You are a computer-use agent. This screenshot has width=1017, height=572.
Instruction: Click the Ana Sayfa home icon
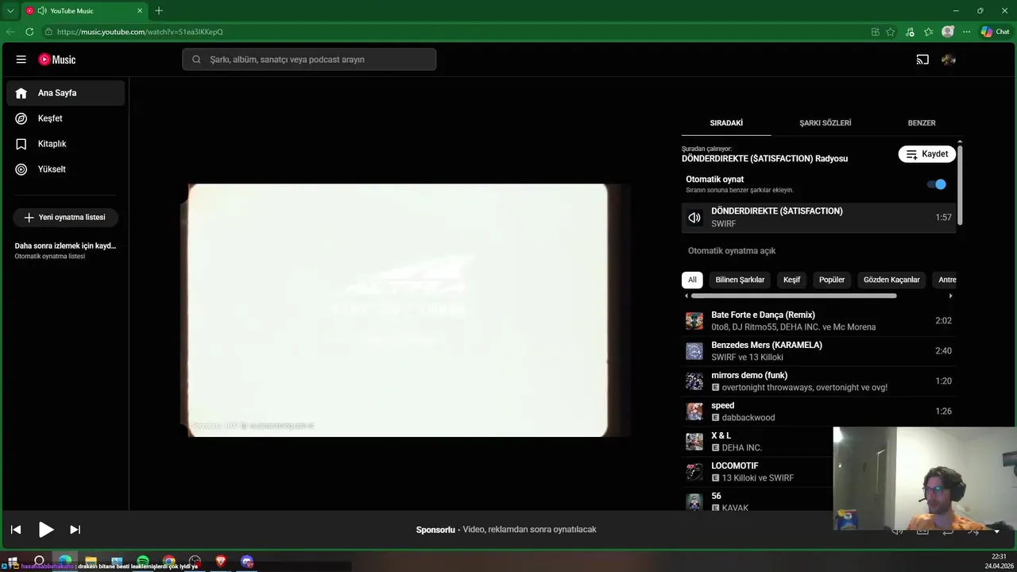[x=21, y=93]
